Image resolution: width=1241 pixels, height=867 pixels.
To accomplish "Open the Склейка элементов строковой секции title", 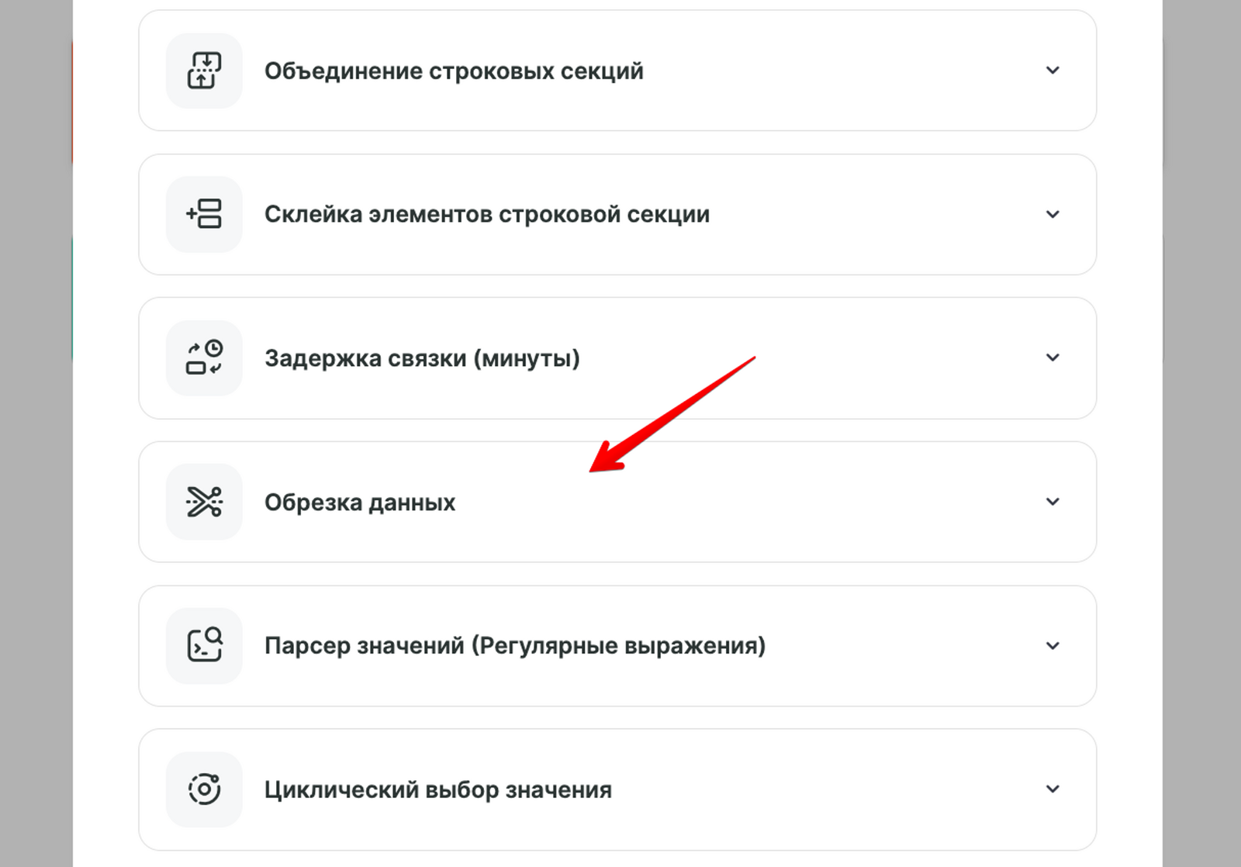I will 486,215.
